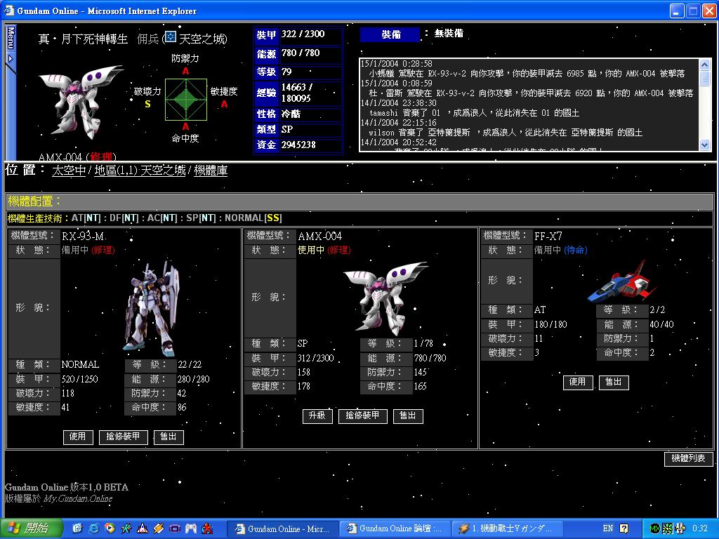Click the 使用 button under FF-X7
This screenshot has height=539, width=719.
pos(577,382)
